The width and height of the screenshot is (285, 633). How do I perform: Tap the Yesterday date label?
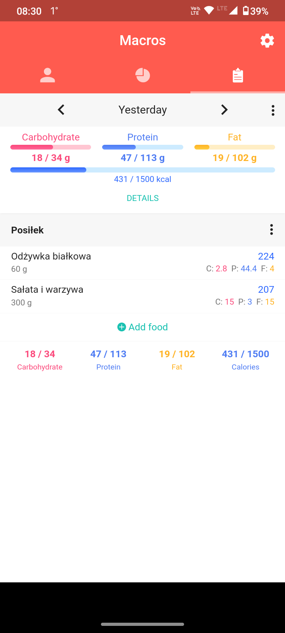click(x=142, y=110)
